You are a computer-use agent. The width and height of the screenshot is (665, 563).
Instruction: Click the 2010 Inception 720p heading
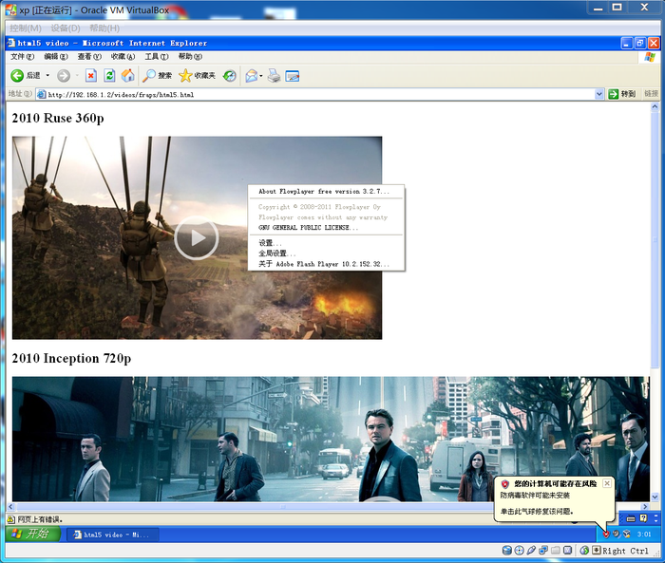coord(71,359)
